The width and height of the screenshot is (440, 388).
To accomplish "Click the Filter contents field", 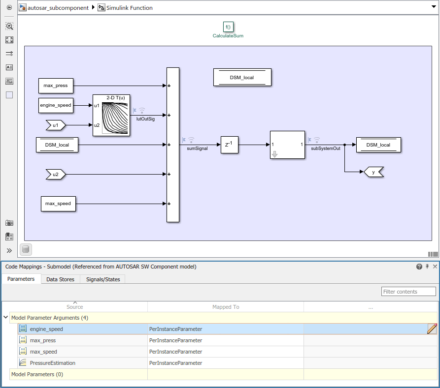I will point(408,291).
